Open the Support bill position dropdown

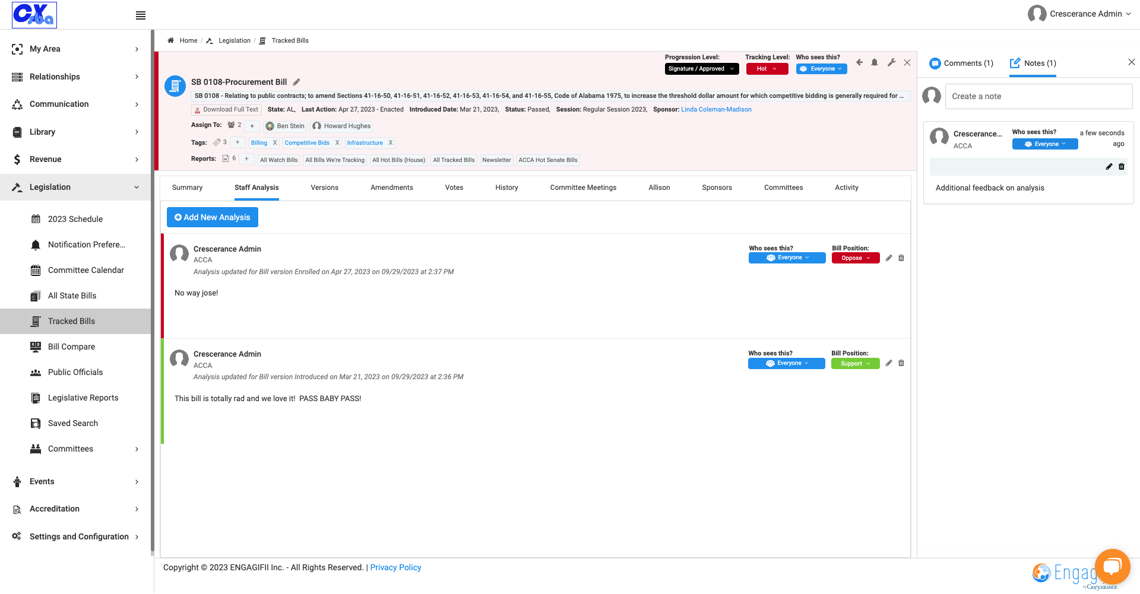pos(856,364)
